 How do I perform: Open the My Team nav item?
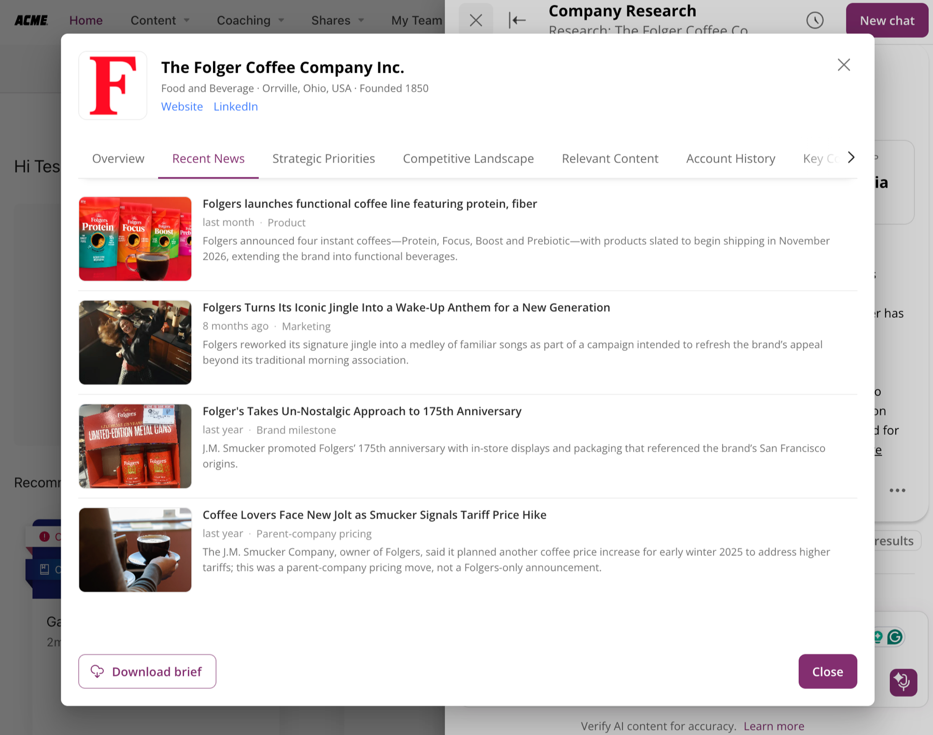[x=417, y=20]
